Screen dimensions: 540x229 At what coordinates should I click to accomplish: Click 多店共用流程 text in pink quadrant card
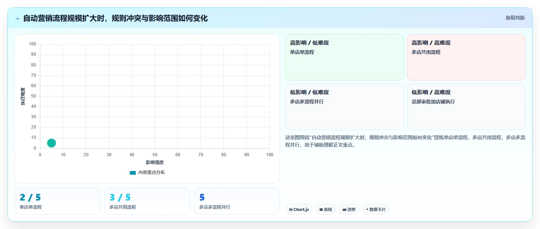(x=426, y=52)
